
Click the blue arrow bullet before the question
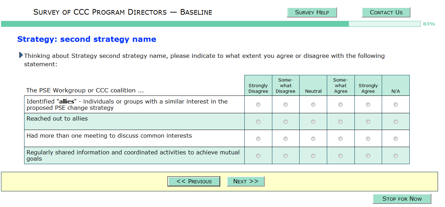[21, 55]
